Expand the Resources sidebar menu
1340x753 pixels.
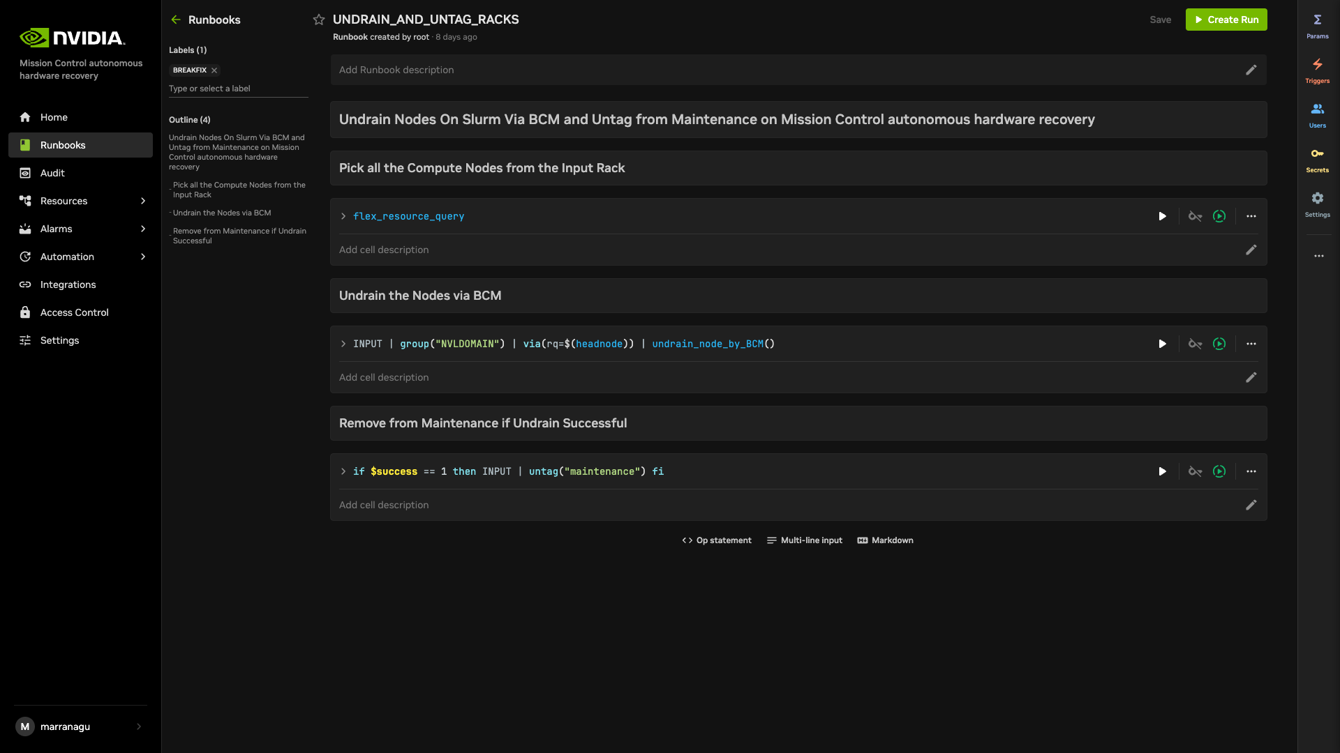(143, 201)
